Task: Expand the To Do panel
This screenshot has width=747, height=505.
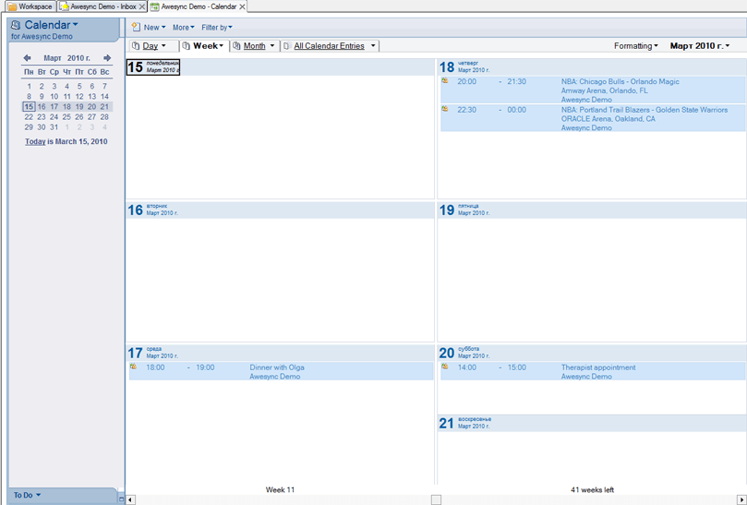Action: click(26, 496)
